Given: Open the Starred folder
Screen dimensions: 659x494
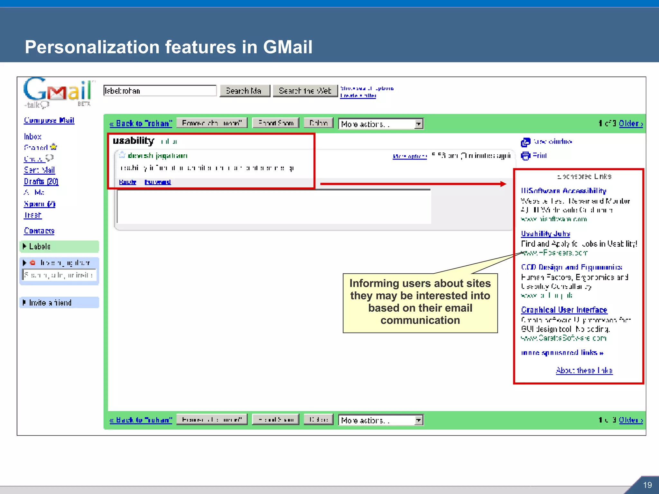Looking at the screenshot, I should click(36, 148).
